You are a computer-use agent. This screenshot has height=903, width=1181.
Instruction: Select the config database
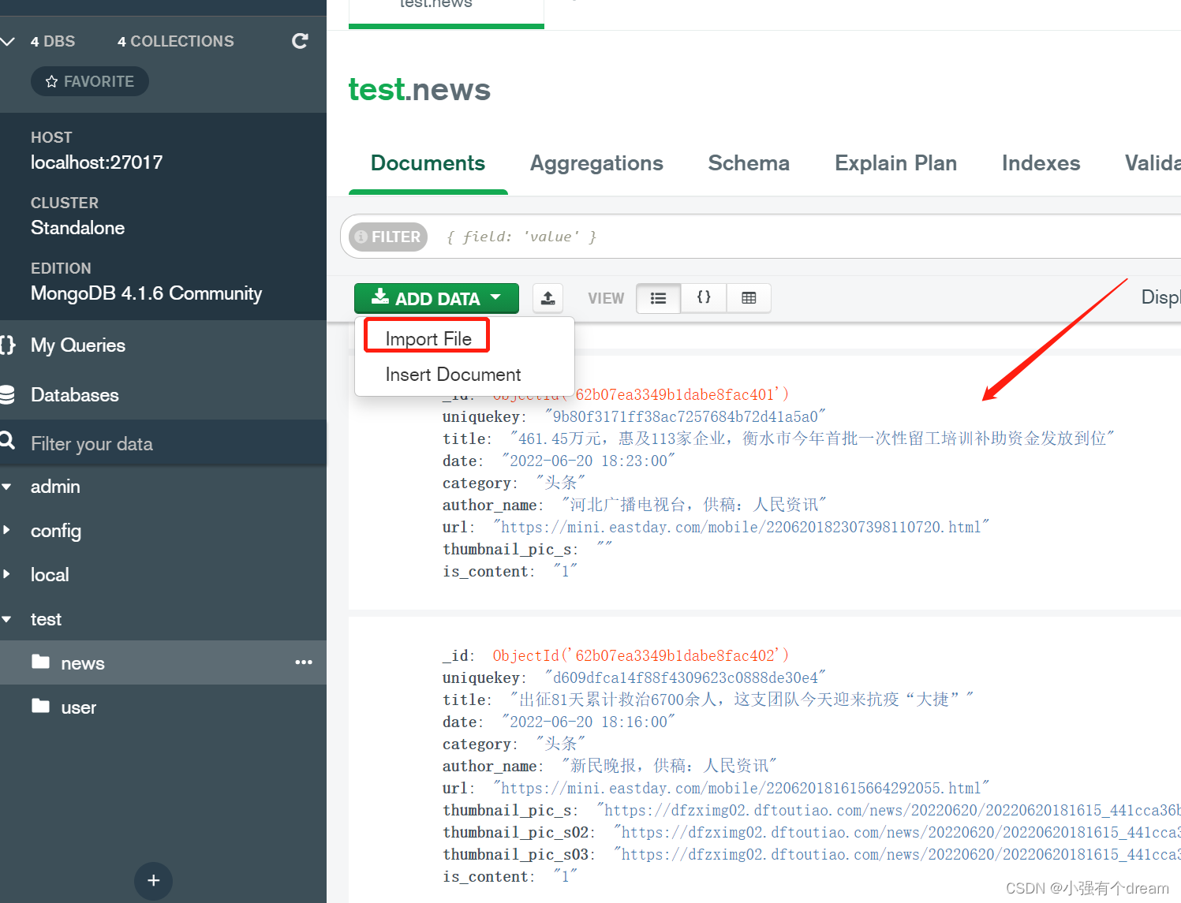(x=56, y=531)
